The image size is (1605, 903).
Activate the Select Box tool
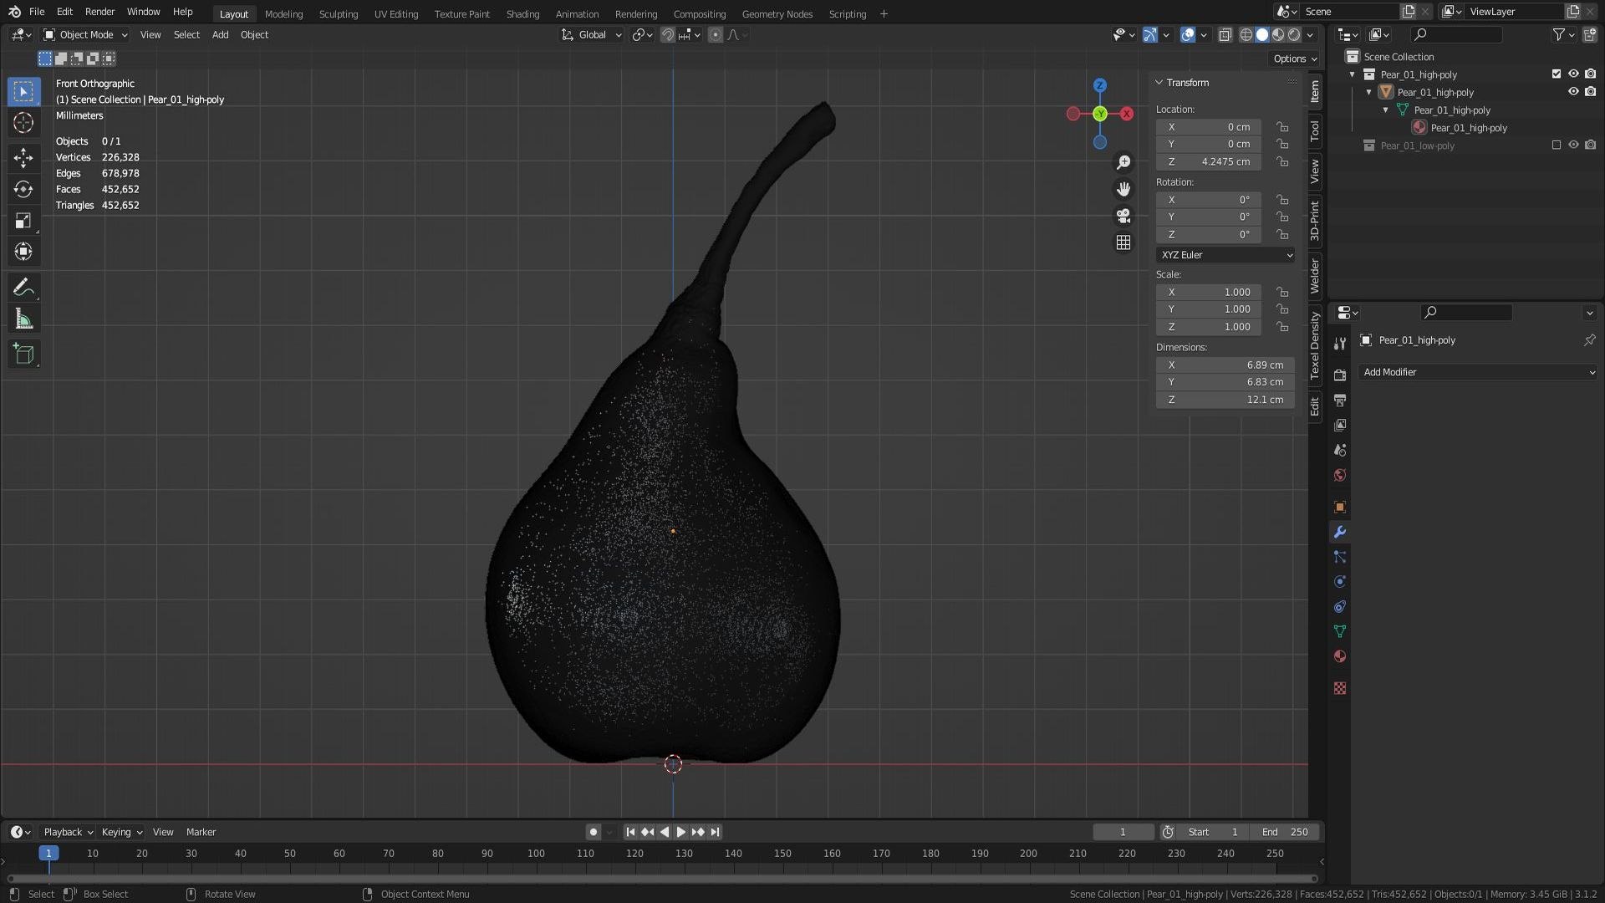pyautogui.click(x=23, y=91)
